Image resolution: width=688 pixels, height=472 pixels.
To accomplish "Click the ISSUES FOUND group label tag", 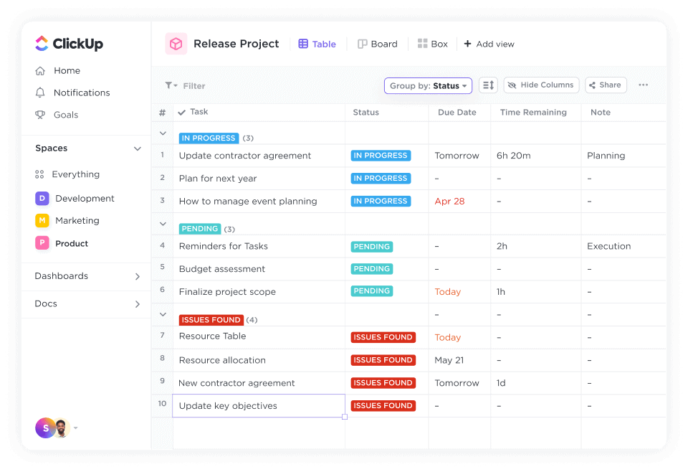I will tap(211, 320).
